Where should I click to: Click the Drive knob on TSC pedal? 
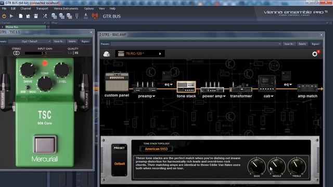pos(28,70)
